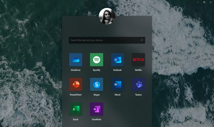214x127 pixels.
Task: Close the window with the X button
Action: (210, 2)
